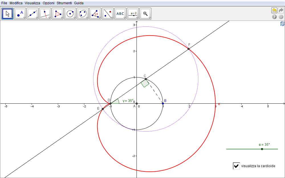This screenshot has width=285, height=178.
Task: Expand the Ellipse tool dropdown arrow
Action: pyautogui.click(x=87, y=18)
